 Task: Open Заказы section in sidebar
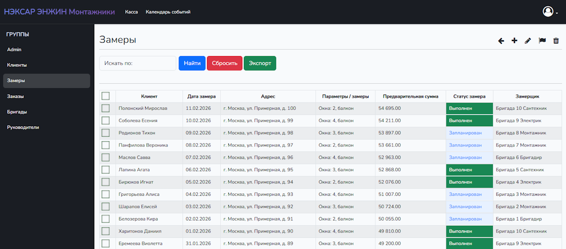[15, 96]
